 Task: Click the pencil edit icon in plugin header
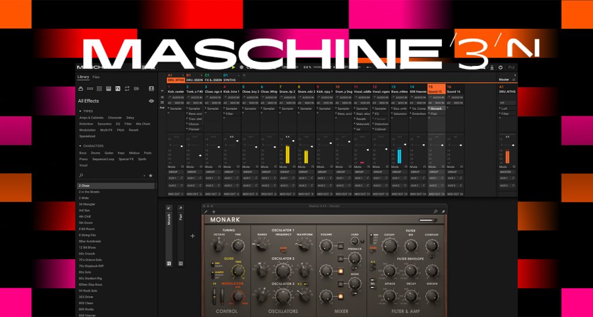(206, 212)
